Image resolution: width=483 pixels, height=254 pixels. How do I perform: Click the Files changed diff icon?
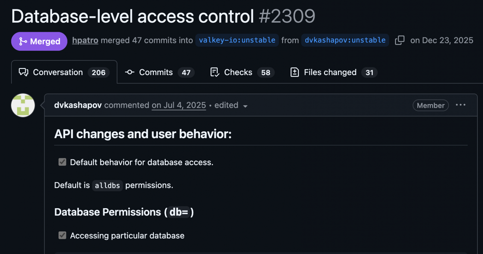coord(295,72)
